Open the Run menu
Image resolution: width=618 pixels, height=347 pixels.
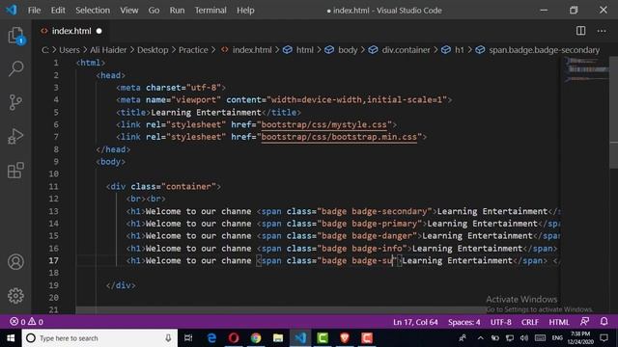pyautogui.click(x=177, y=11)
